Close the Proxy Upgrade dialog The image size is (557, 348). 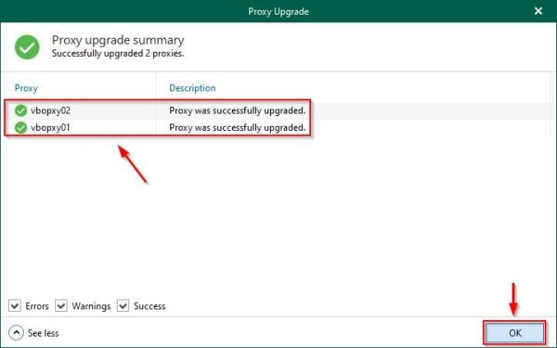click(x=538, y=11)
